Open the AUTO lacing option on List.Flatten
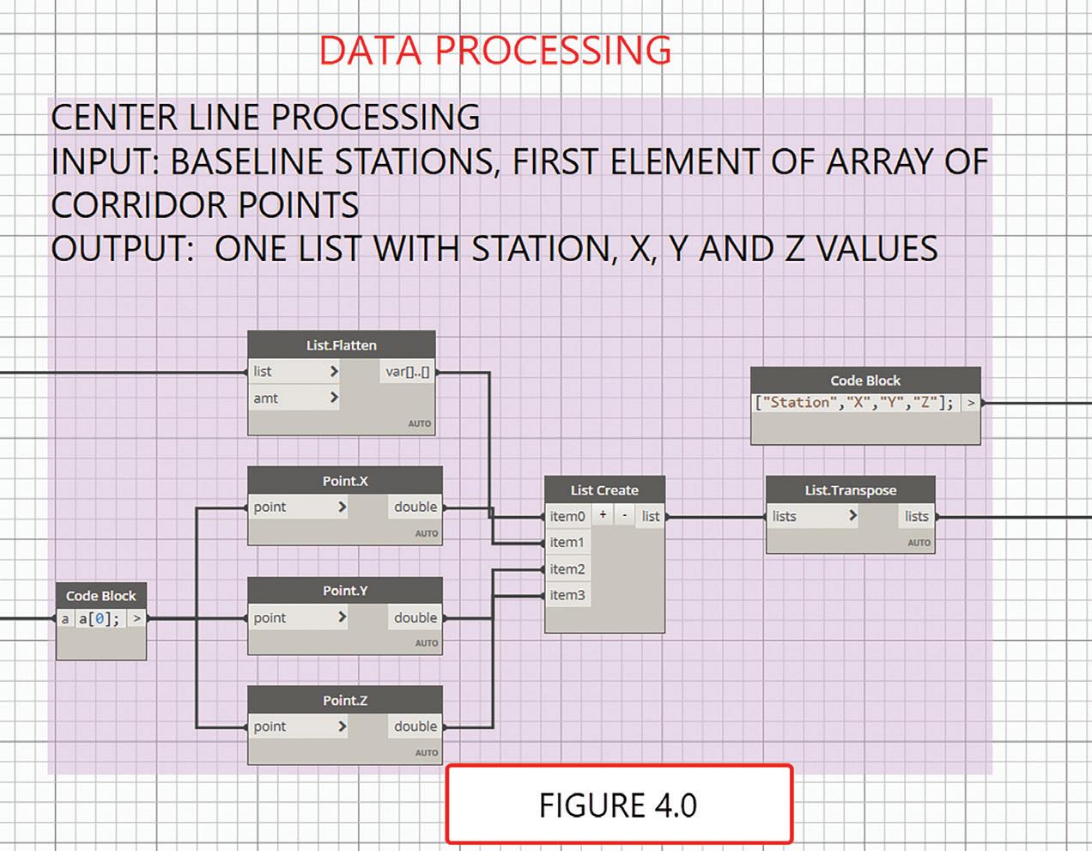This screenshot has width=1092, height=851. [420, 423]
